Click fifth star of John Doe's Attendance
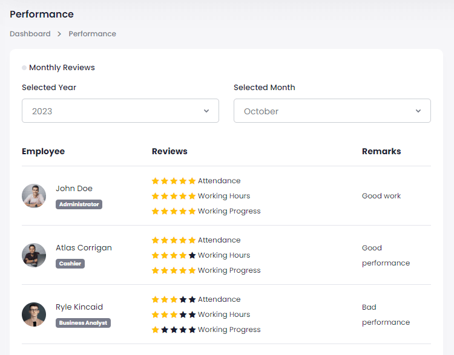 point(192,181)
